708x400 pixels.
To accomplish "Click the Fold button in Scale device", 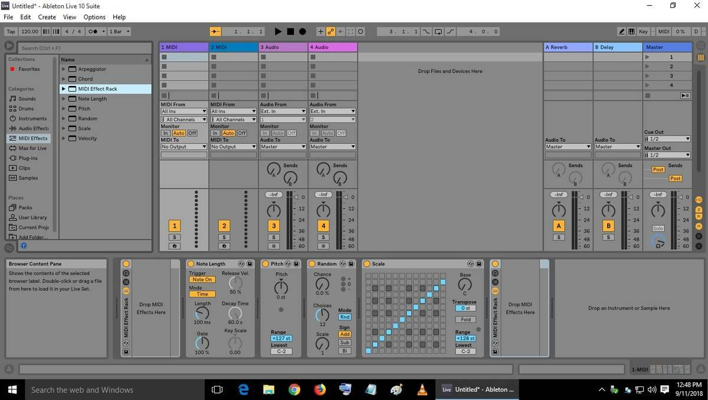I will [x=466, y=320].
